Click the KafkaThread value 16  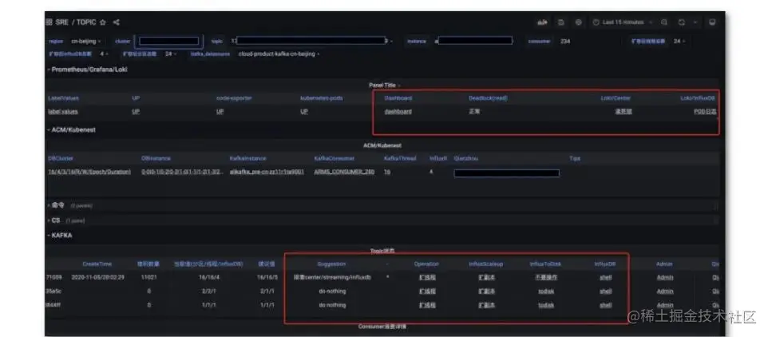click(x=387, y=172)
